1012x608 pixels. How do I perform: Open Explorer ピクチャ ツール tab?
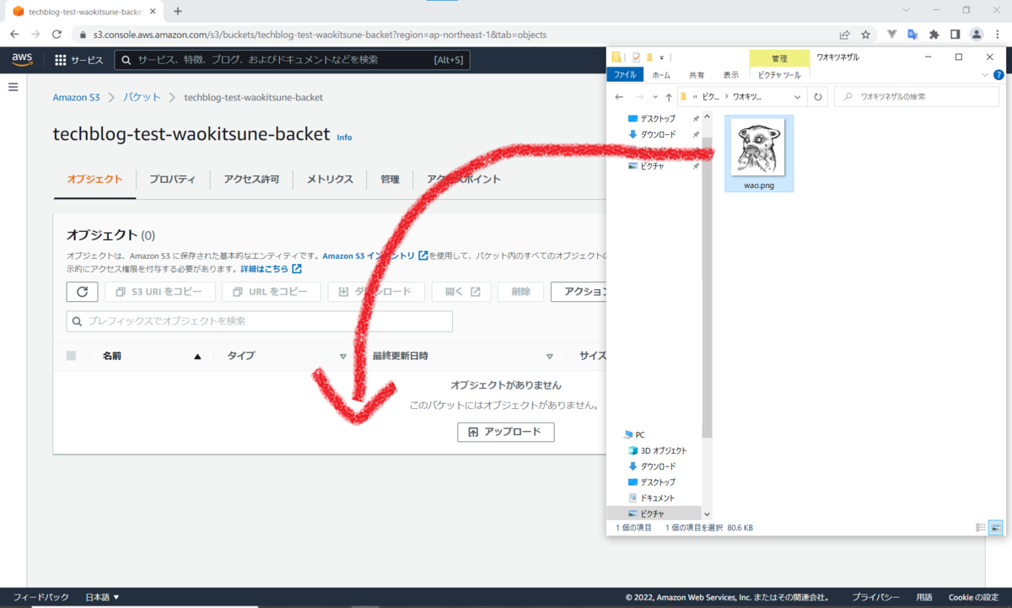(779, 75)
